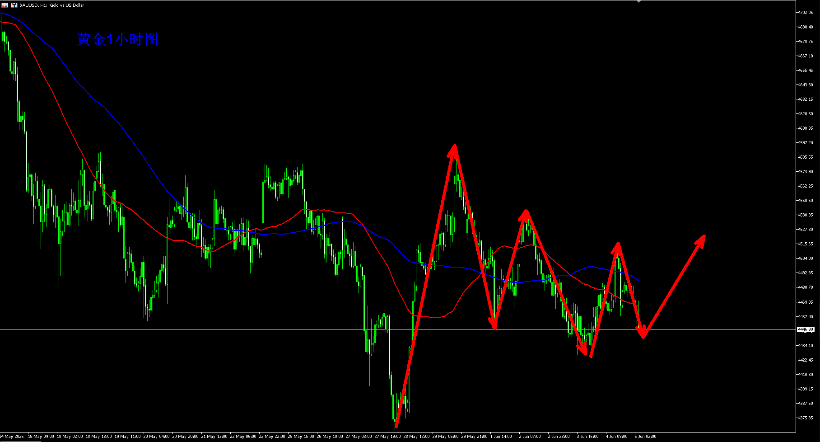Click the 22 May 22:00 time label
The width and height of the screenshot is (820, 442).
272,437
